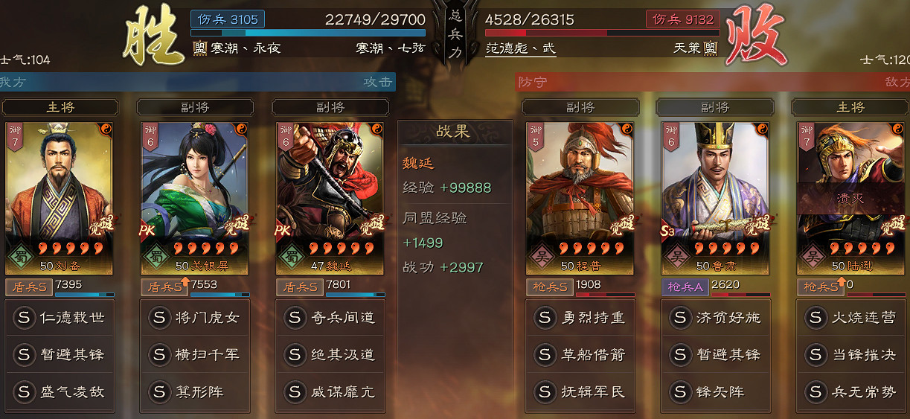Click the 吴 faction badge on 程普's card
Image resolution: width=910 pixels, height=419 pixels.
(539, 259)
